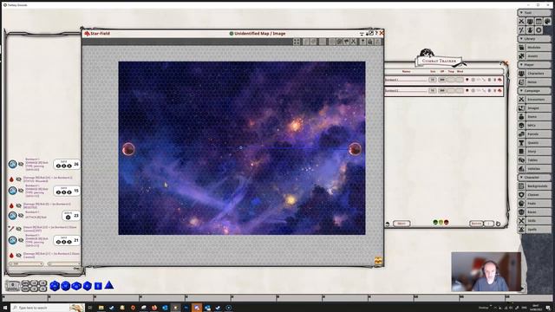Open the Backgrounds sidebar button
This screenshot has height=312, width=555.
(x=534, y=186)
